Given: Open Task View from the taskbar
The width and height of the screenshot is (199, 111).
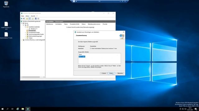Looking at the screenshot, I should coord(12,109).
